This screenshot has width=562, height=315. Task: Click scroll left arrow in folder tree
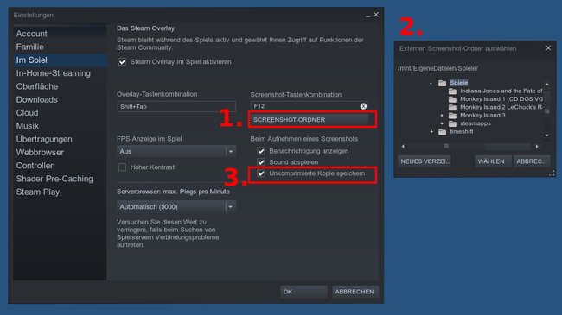403,147
